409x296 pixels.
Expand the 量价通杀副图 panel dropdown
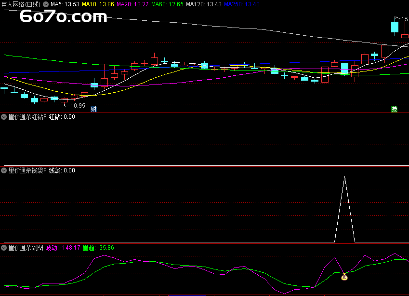pos(4,248)
